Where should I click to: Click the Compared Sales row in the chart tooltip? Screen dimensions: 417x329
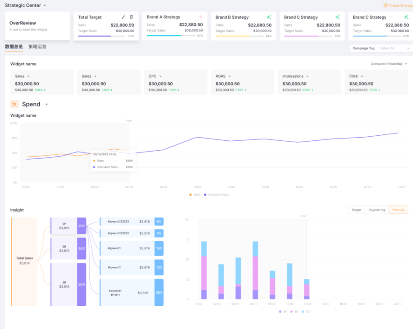point(113,167)
